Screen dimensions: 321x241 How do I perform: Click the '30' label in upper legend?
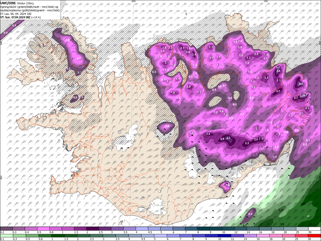tap(310, 232)
